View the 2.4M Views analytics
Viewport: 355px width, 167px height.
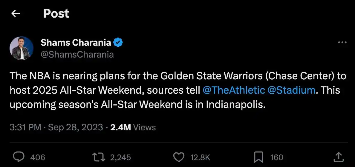(133, 128)
